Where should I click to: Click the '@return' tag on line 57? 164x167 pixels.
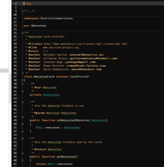[x=40, y=149]
